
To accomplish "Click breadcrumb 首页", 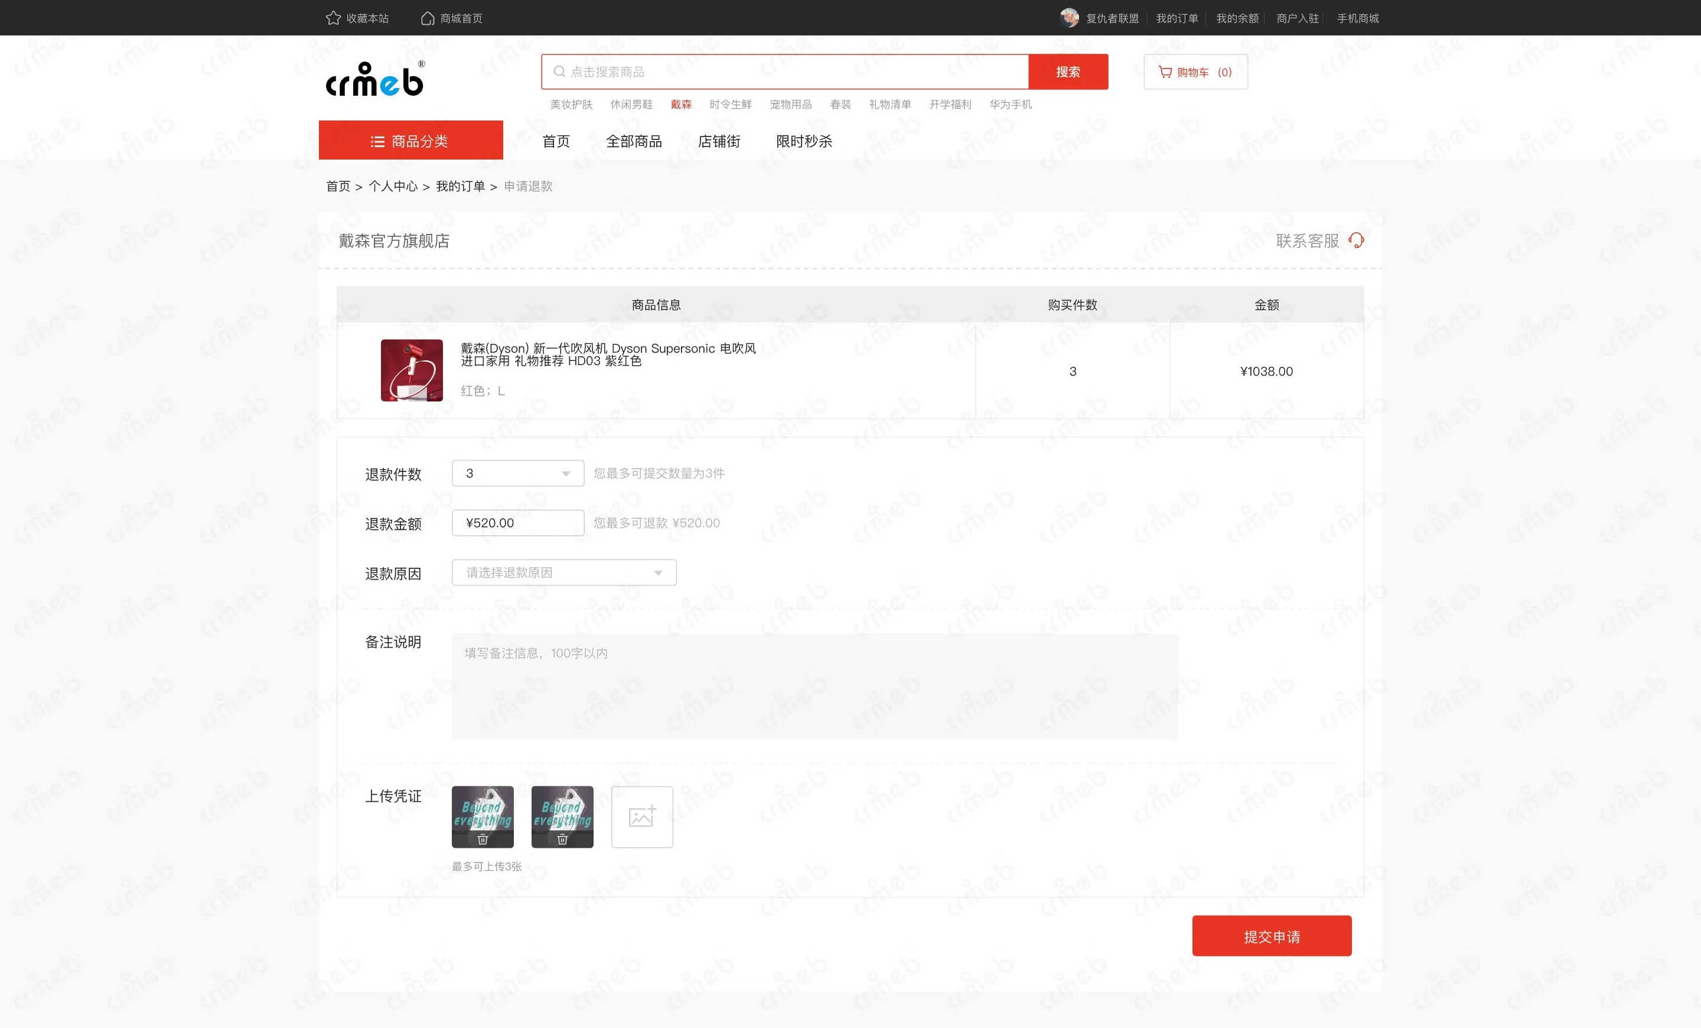I will pos(338,187).
